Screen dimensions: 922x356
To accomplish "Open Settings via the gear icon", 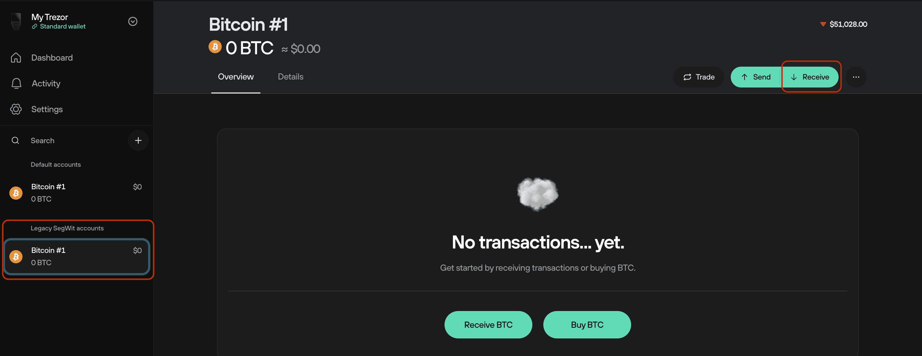I will [x=16, y=109].
